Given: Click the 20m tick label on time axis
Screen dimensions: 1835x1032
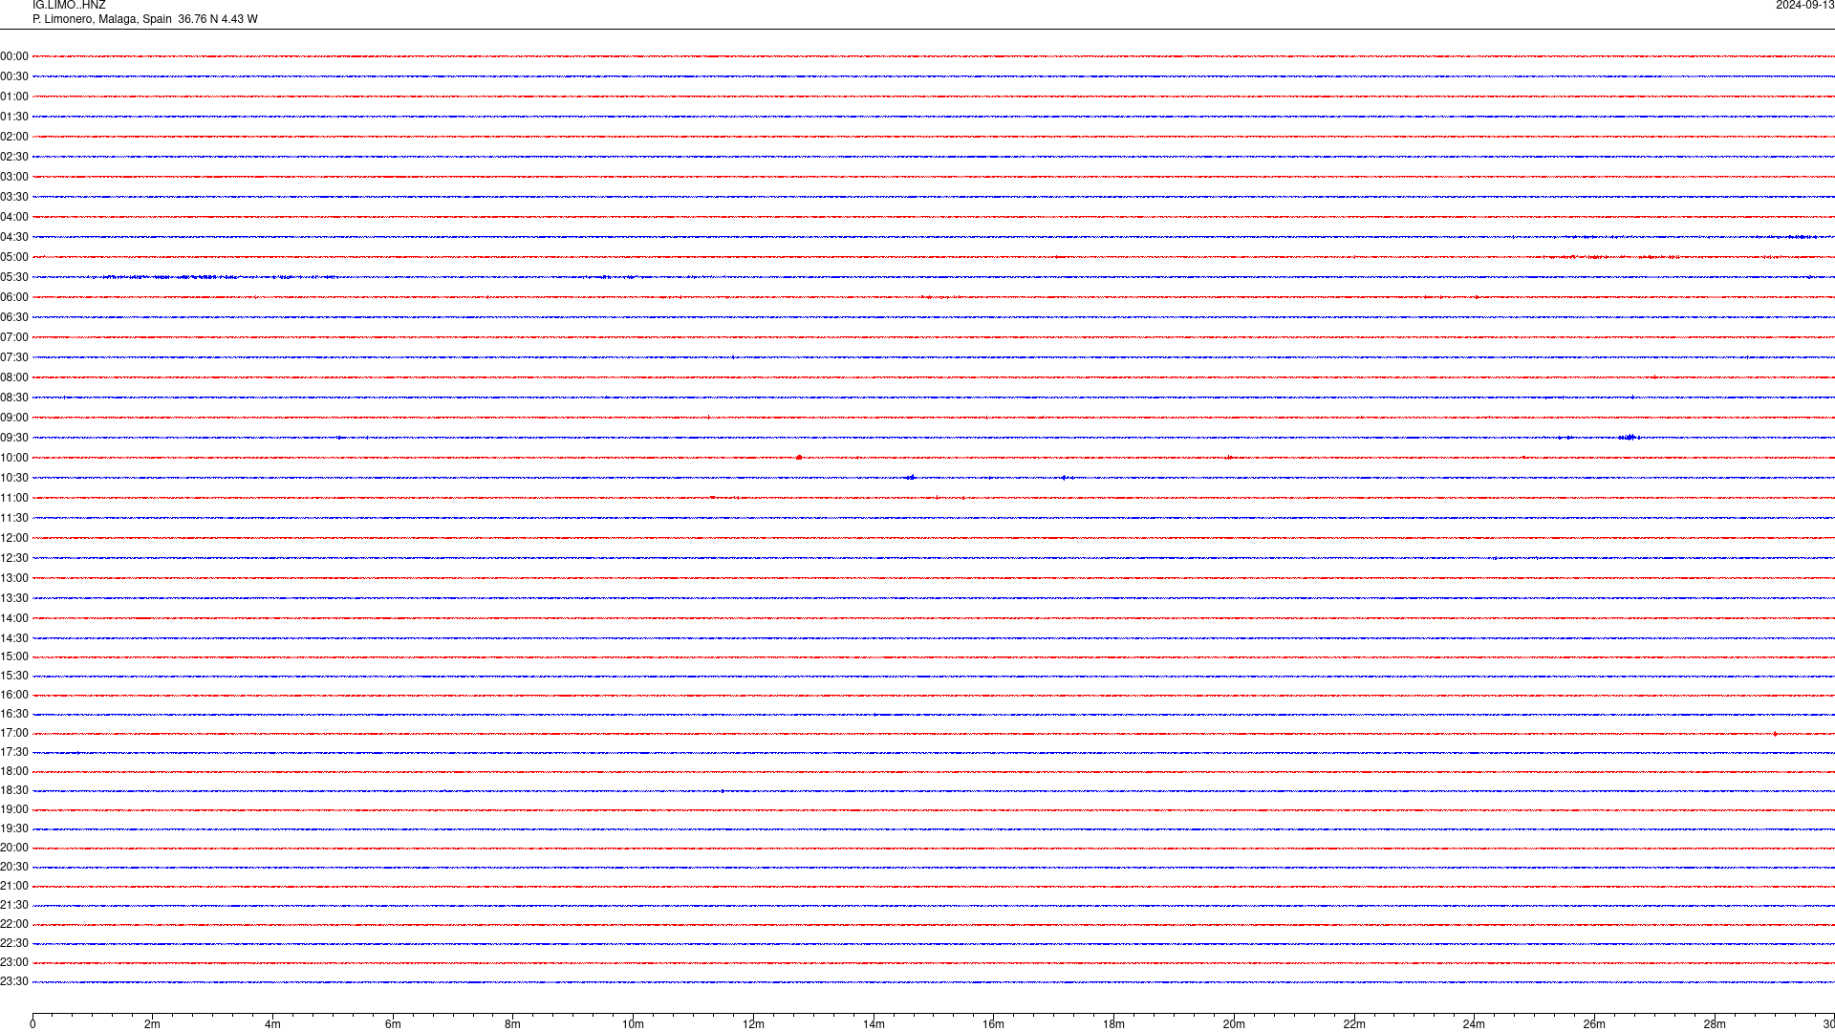Looking at the screenshot, I should tap(1234, 1024).
